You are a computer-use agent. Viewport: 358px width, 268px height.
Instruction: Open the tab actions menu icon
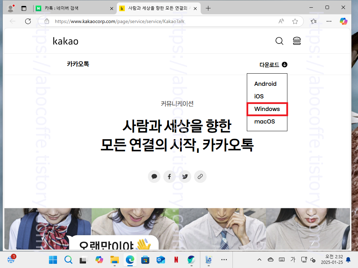24,8
